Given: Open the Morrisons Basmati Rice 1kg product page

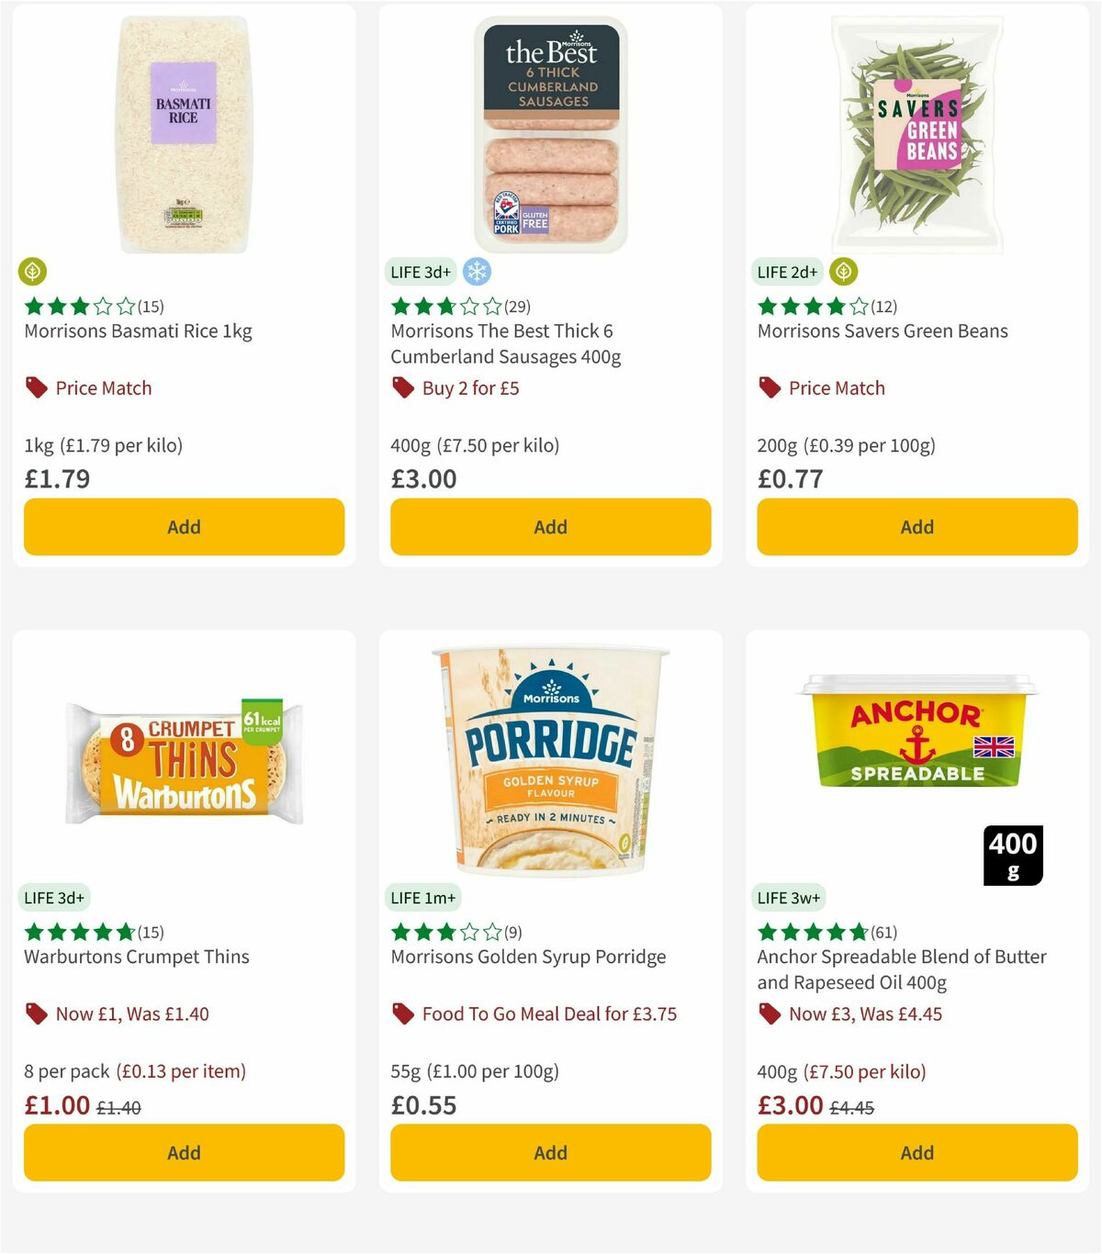Looking at the screenshot, I should point(140,330).
